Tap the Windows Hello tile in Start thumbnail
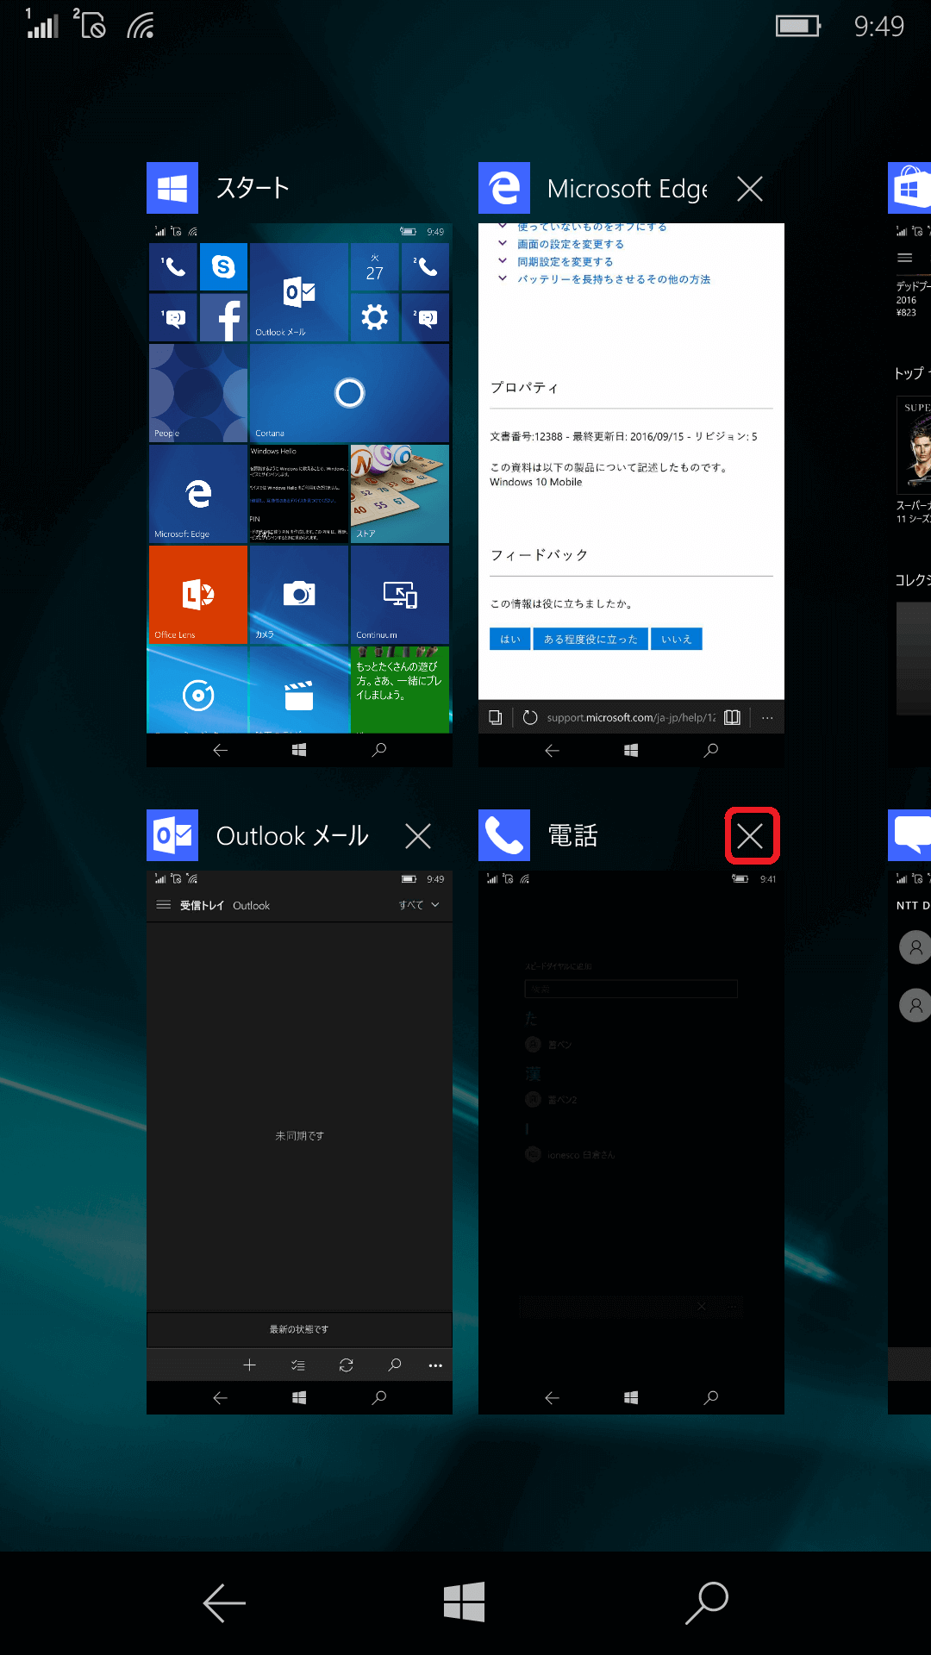The height and width of the screenshot is (1655, 931). coord(299,494)
